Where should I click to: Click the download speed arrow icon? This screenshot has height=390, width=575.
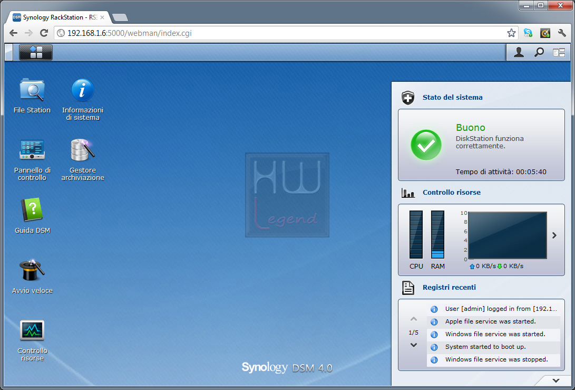point(500,266)
